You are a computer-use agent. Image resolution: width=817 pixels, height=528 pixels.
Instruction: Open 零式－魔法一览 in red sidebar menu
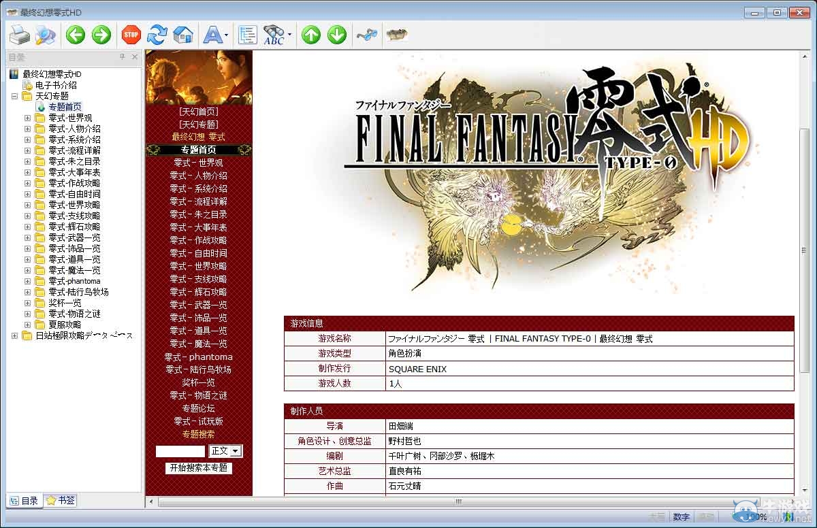198,344
